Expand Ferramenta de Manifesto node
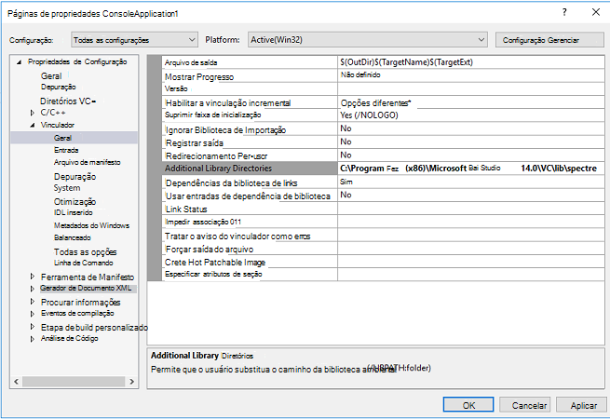Screen dimensions: 610x419 [x=33, y=277]
